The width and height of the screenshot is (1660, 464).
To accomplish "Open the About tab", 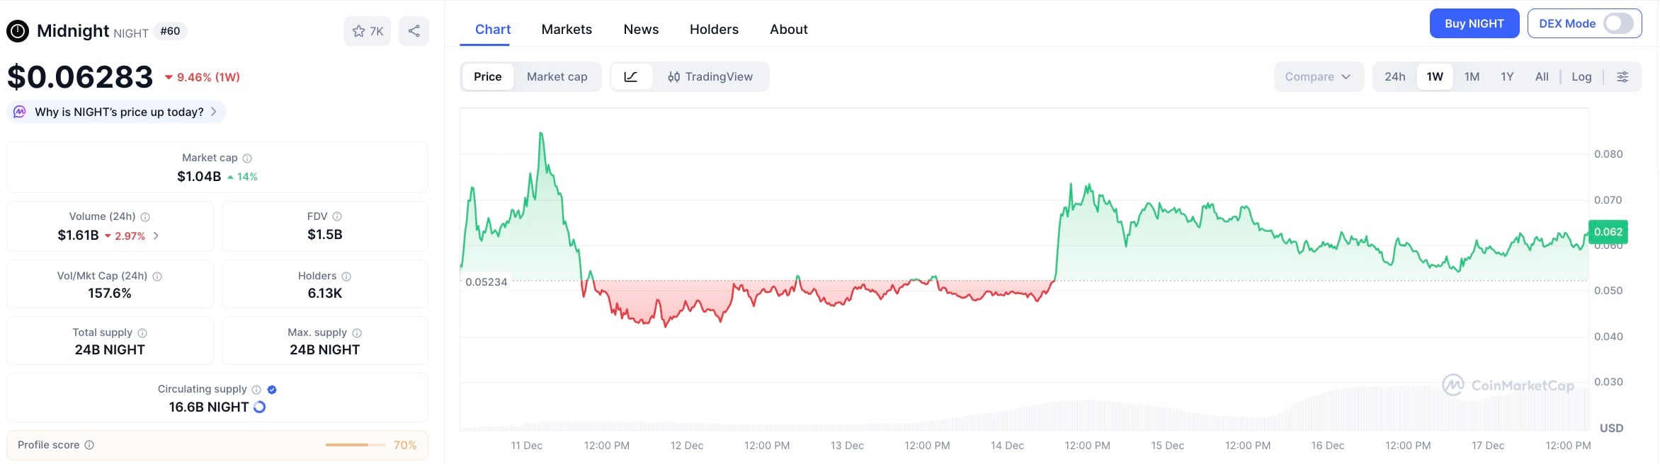I will [x=788, y=29].
